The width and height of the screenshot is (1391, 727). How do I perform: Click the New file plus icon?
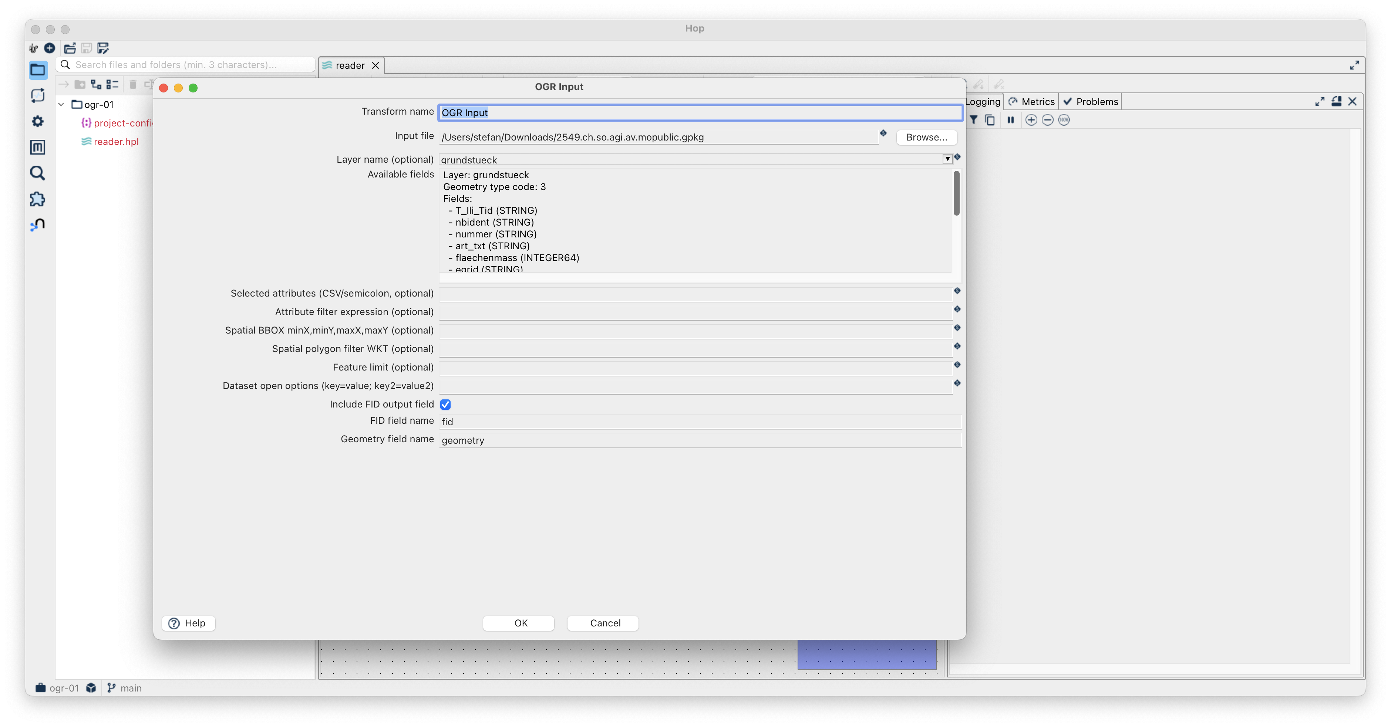pos(49,48)
